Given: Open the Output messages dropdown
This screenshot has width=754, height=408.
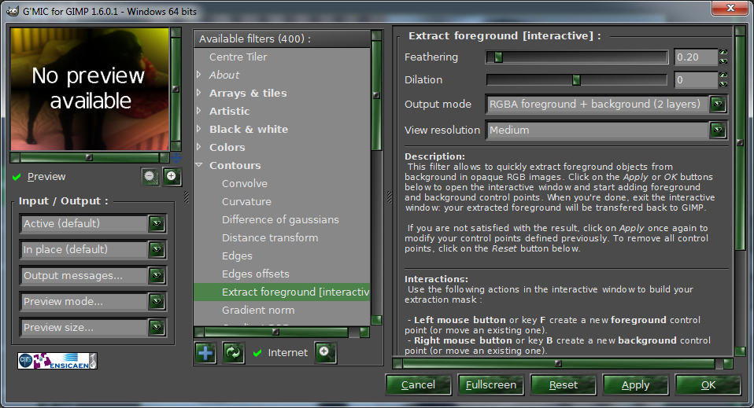Looking at the screenshot, I should pos(94,275).
